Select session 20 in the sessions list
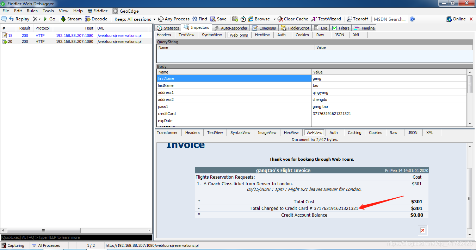 76,41
